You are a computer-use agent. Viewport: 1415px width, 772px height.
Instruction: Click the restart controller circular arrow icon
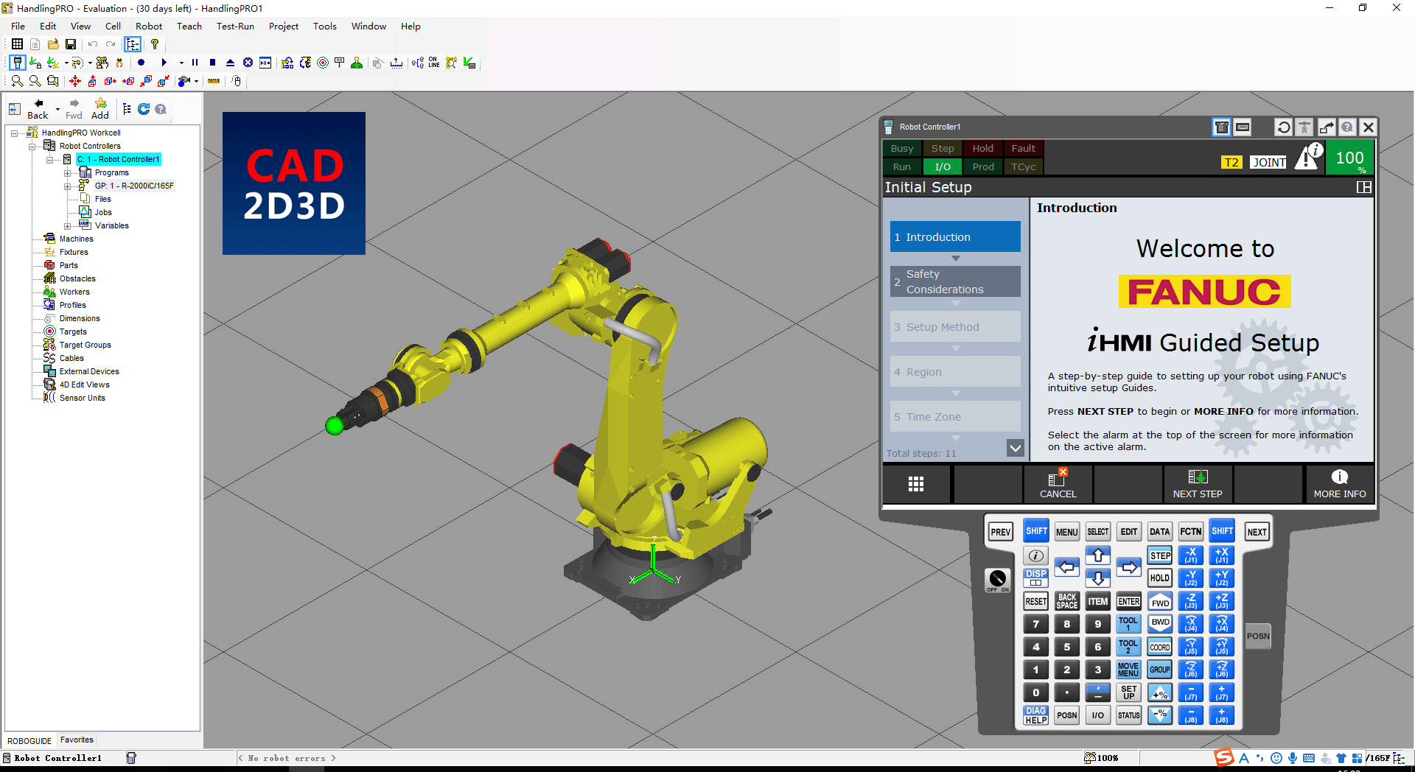point(1283,127)
